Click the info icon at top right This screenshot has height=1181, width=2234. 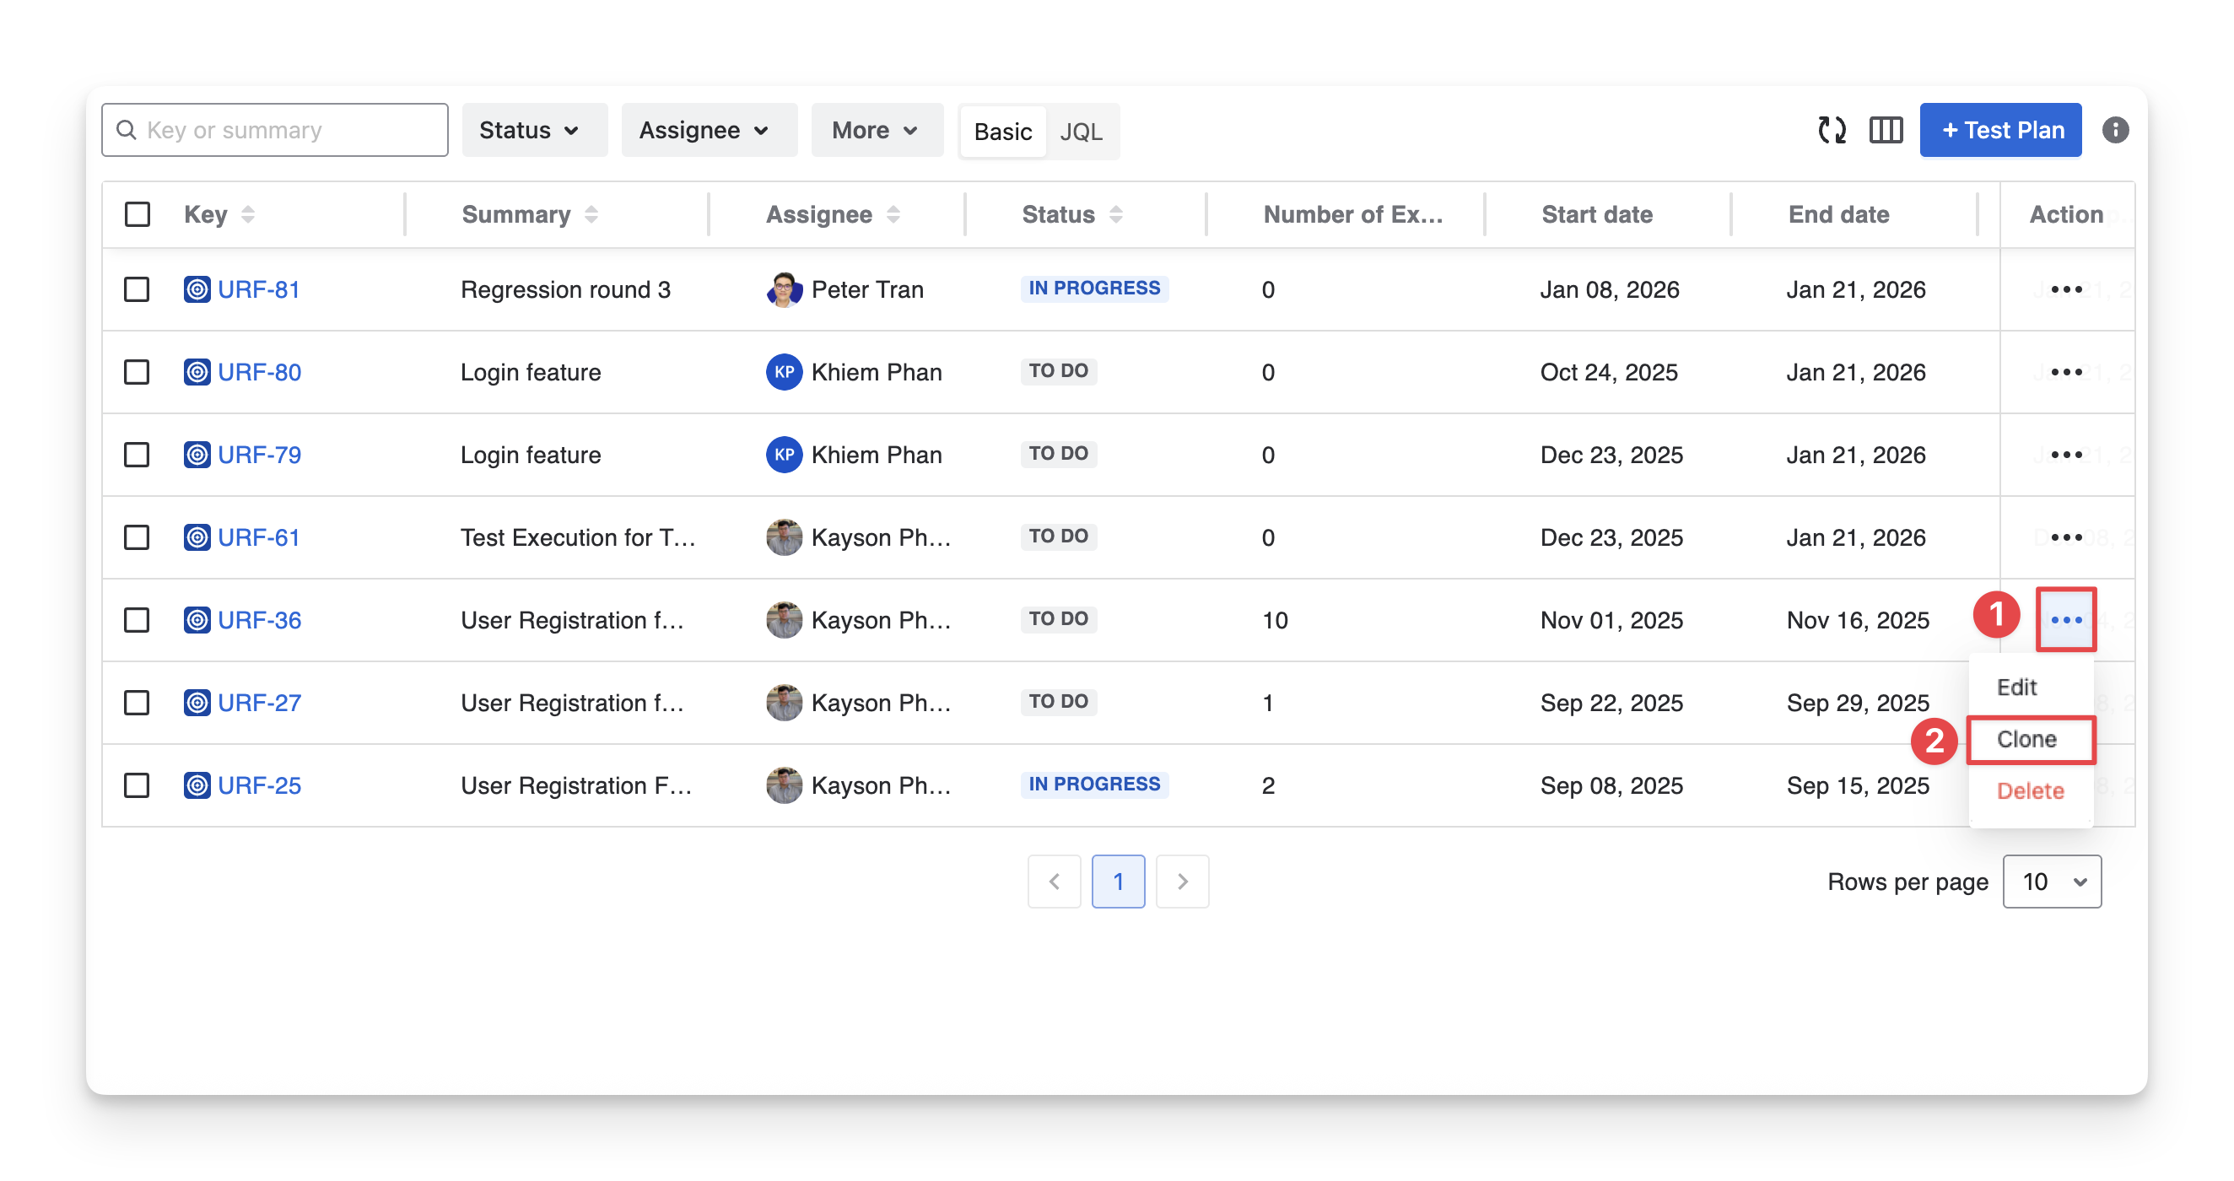point(2114,130)
